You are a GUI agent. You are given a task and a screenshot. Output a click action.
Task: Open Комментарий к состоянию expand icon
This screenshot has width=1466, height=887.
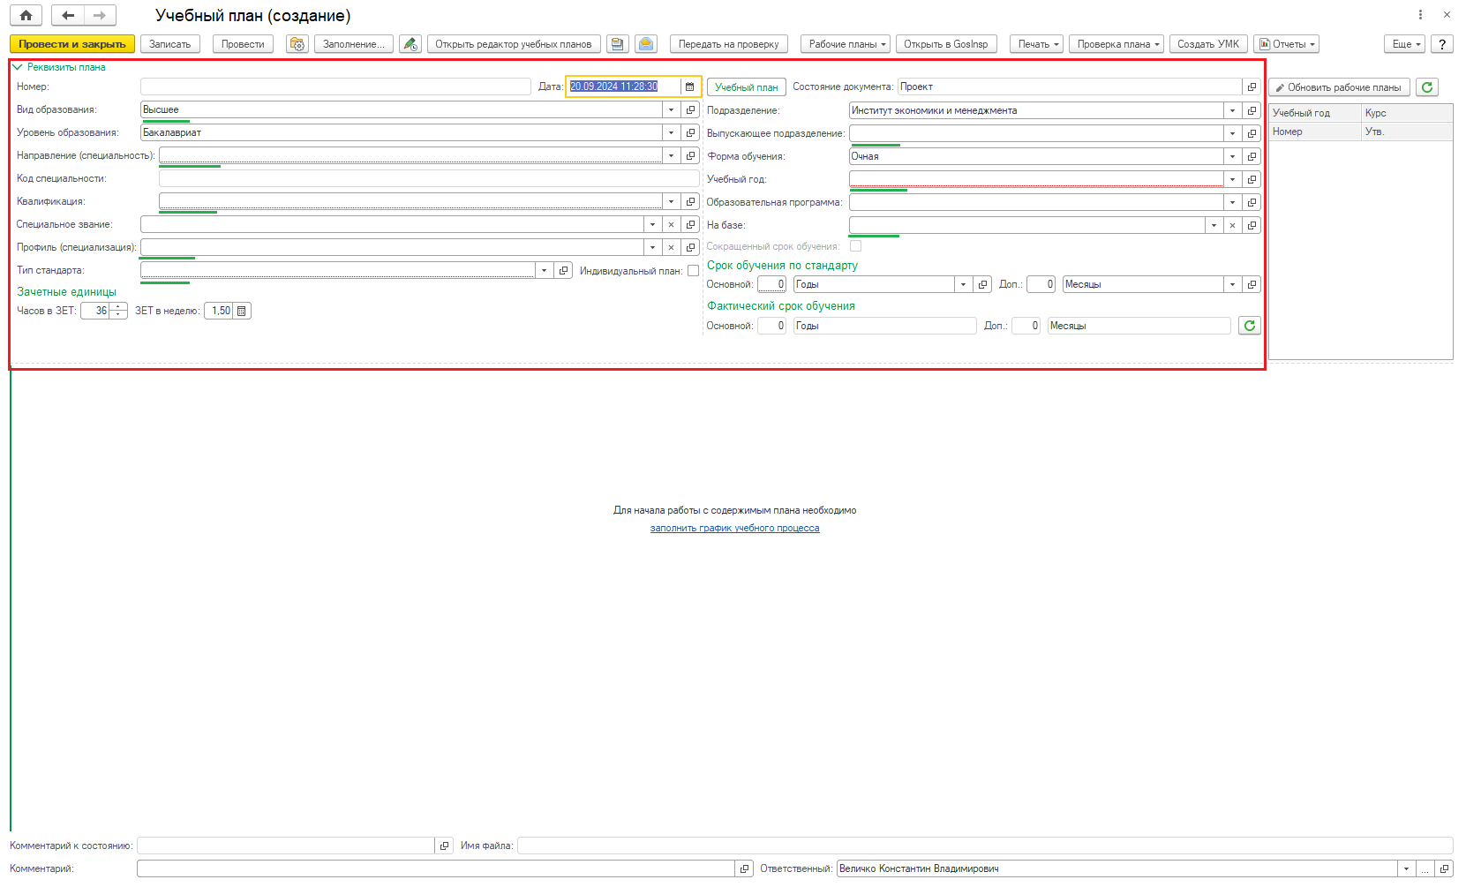444,846
